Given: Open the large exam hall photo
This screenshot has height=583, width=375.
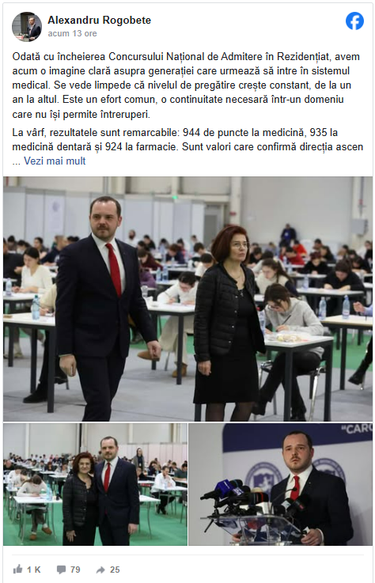Looking at the screenshot, I should [187, 299].
